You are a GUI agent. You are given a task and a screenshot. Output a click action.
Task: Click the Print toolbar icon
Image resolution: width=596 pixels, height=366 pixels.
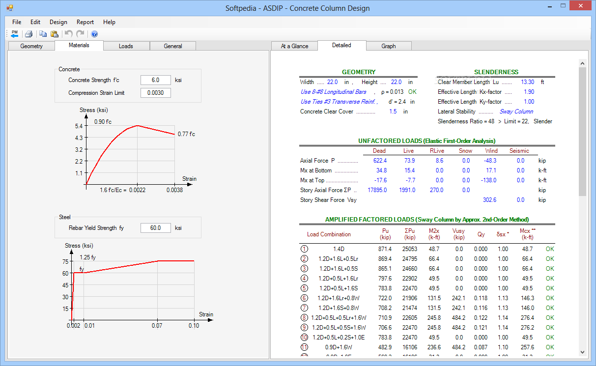click(x=28, y=34)
